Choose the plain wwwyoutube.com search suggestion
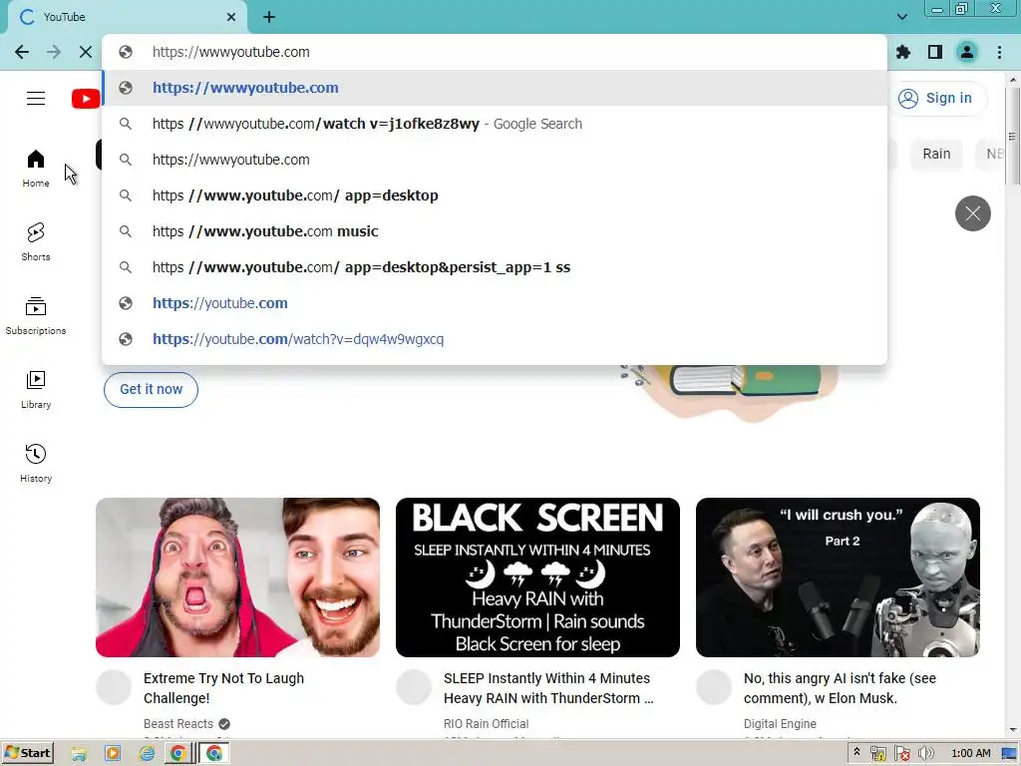The width and height of the screenshot is (1021, 766). (495, 160)
